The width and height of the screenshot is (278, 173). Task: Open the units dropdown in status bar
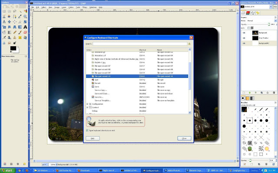point(44,164)
